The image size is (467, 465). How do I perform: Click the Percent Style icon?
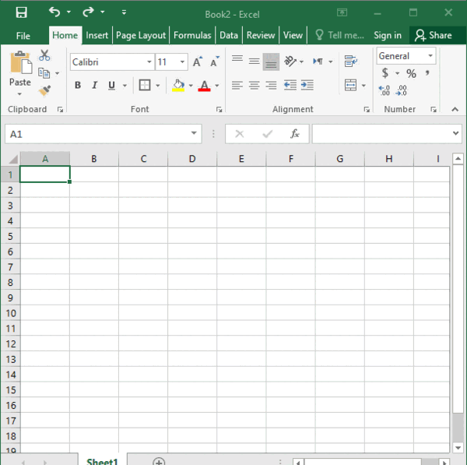[x=411, y=73]
